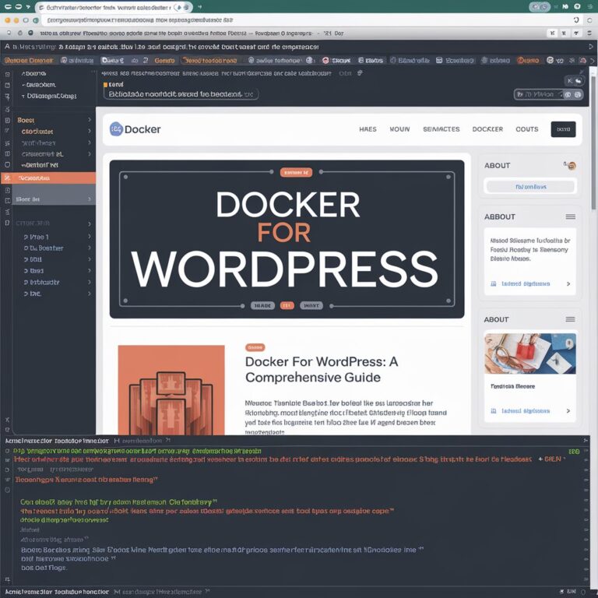
Task: Open a new tab with the plus icon
Action: coord(200,7)
